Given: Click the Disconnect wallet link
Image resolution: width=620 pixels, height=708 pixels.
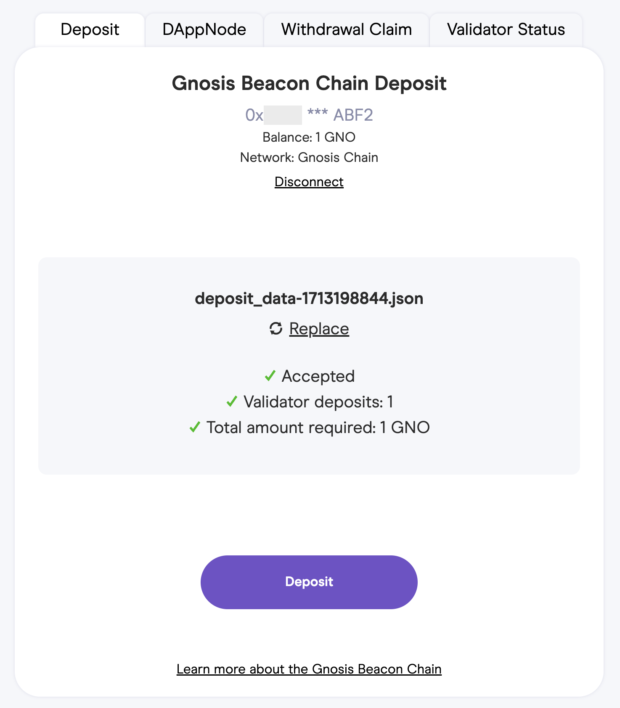Looking at the screenshot, I should [x=309, y=182].
